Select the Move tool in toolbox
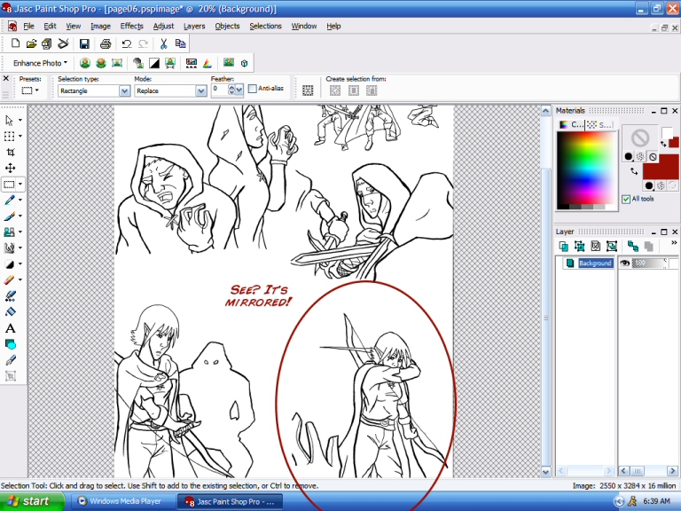This screenshot has width=681, height=511. coord(10,168)
